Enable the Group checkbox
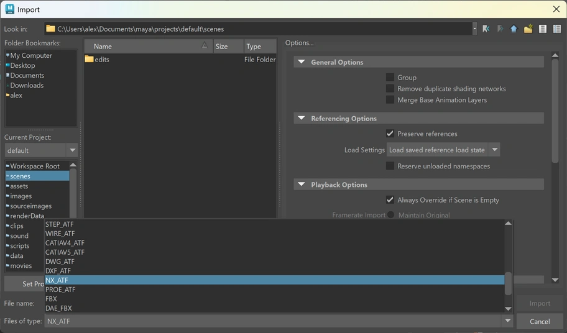The height and width of the screenshot is (333, 567). point(390,77)
